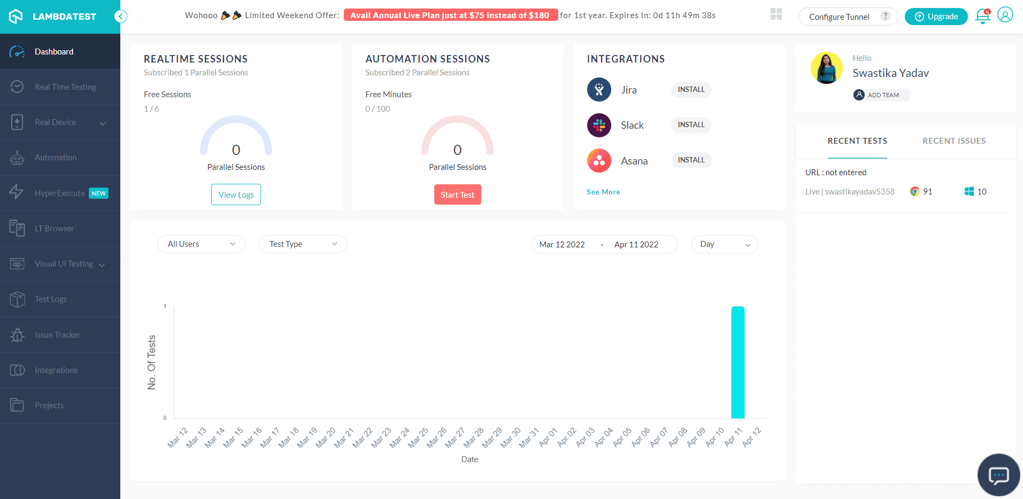Click the Slack integration icon
Screen dimensions: 1023x499
point(599,125)
